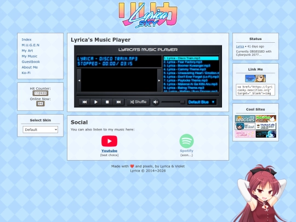The width and height of the screenshot is (296, 222).
Task: Open the Select Skin Default dropdown
Action: click(x=40, y=129)
